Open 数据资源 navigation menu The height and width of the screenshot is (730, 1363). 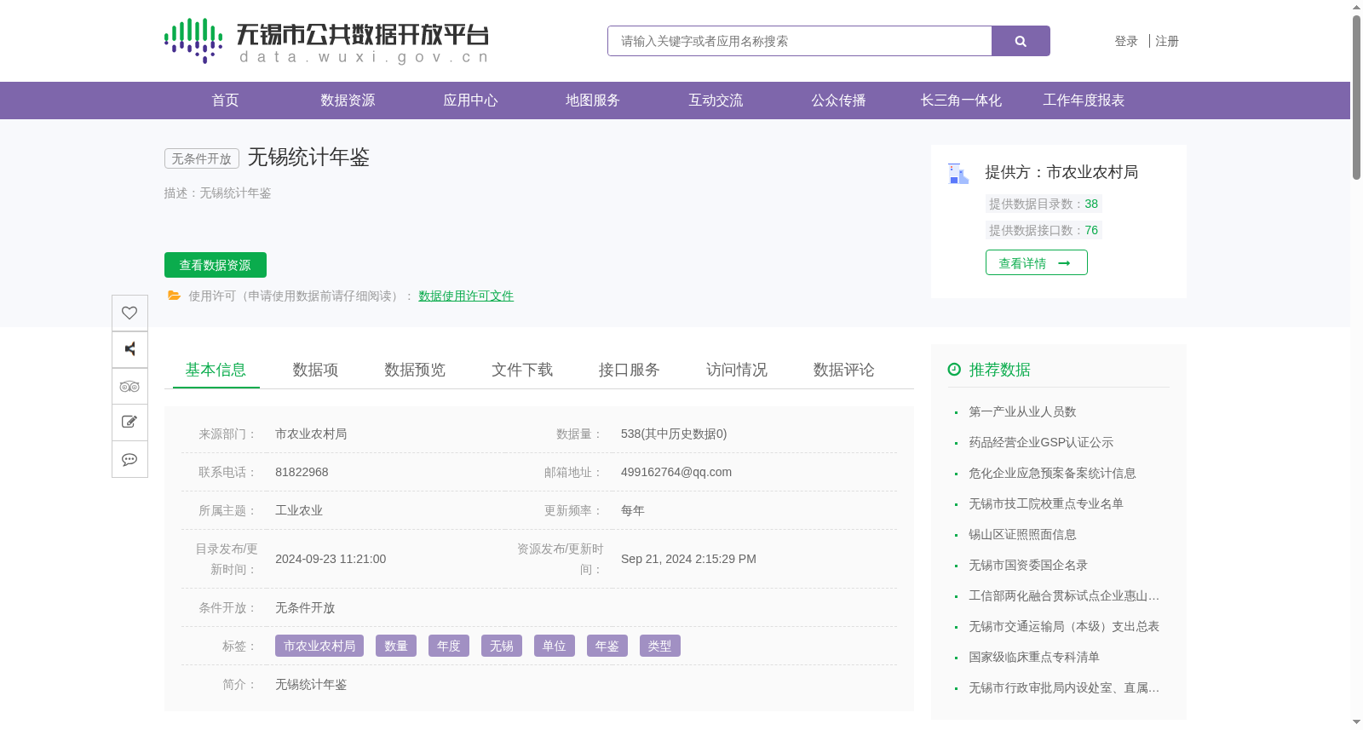tap(348, 101)
